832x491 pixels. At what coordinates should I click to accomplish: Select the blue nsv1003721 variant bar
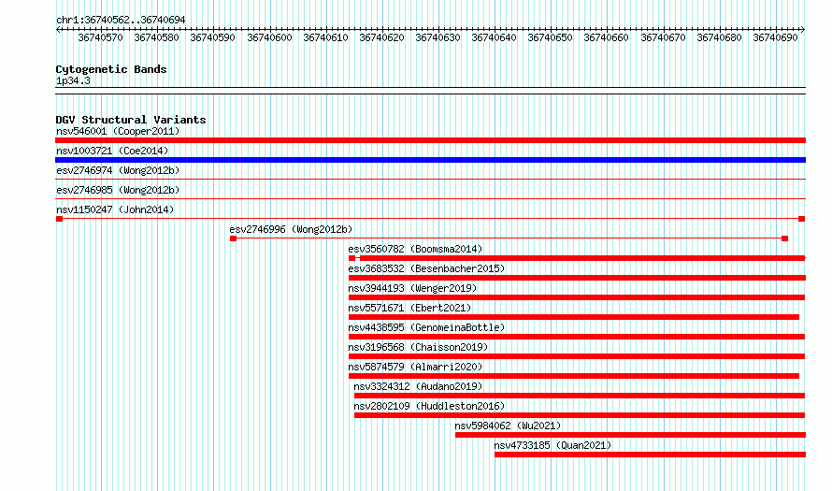pos(430,160)
